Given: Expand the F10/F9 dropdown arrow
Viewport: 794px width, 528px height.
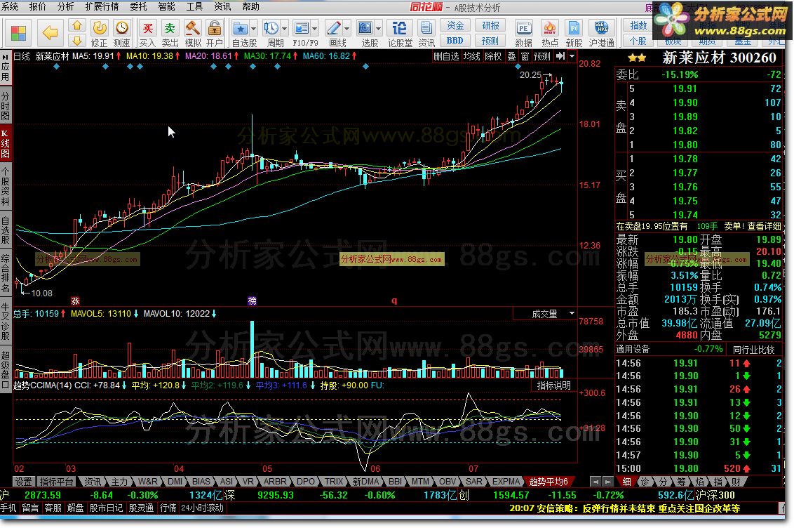Looking at the screenshot, I should click(314, 29).
